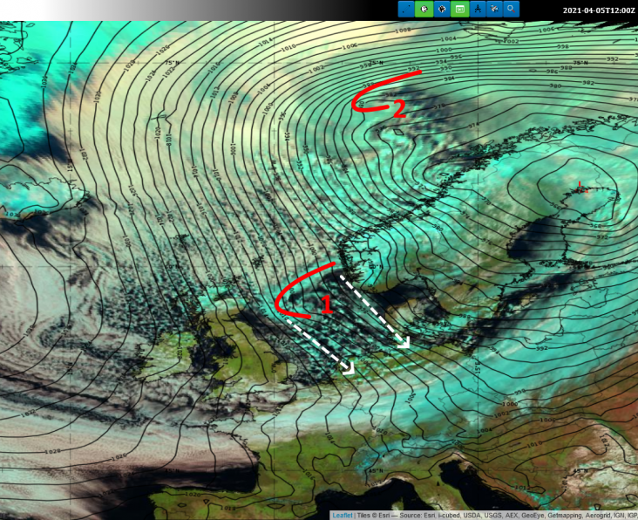Image resolution: width=638 pixels, height=520 pixels.
Task: Click the red number 2 annotation
Action: point(397,110)
